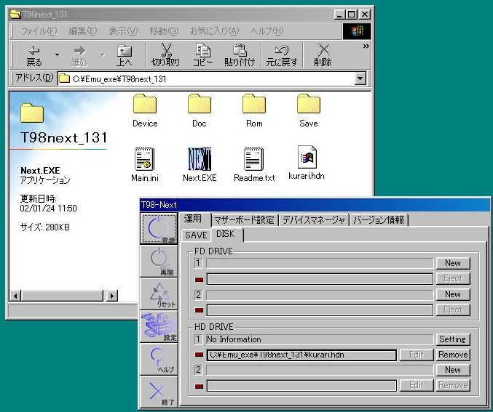Image resolution: width=493 pixels, height=412 pixels.
Task: Open the address bar dropdown
Action: 360,78
